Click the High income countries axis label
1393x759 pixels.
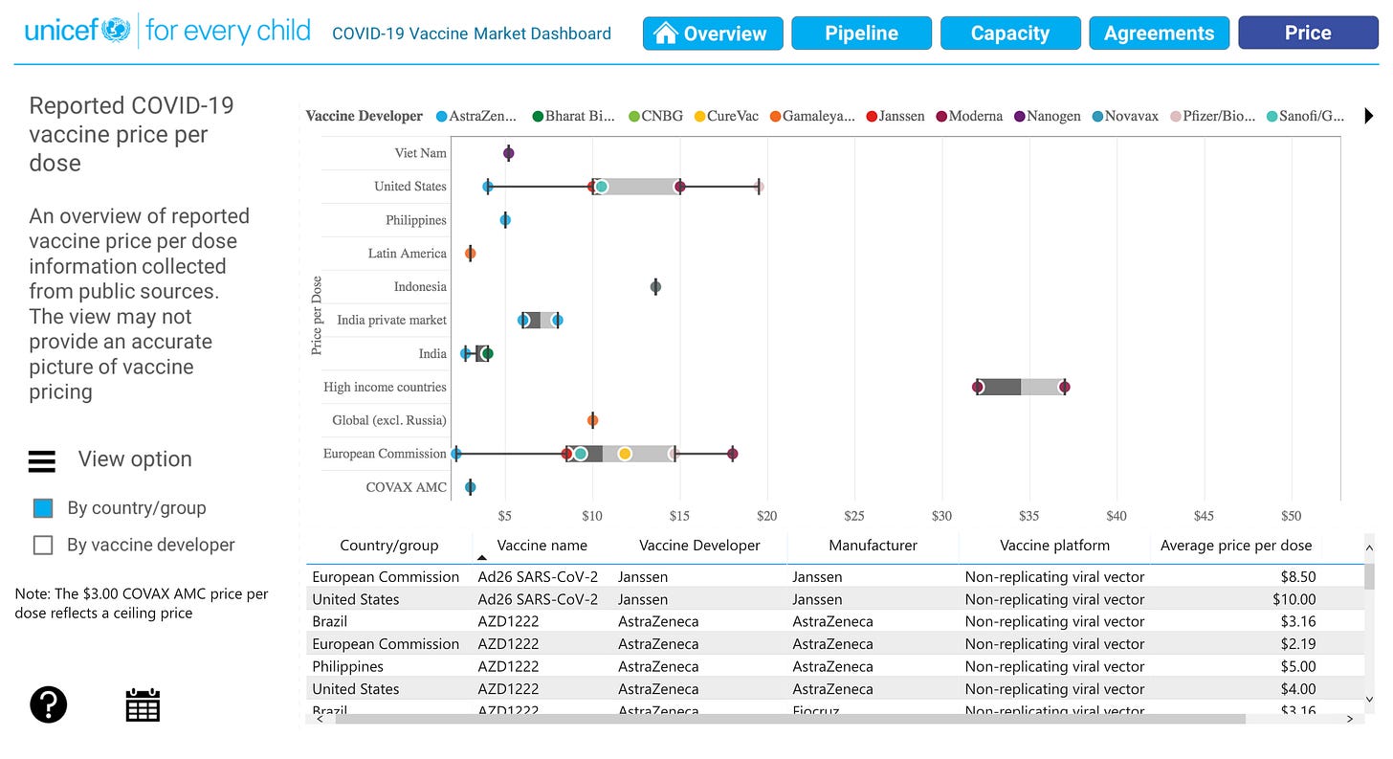385,387
